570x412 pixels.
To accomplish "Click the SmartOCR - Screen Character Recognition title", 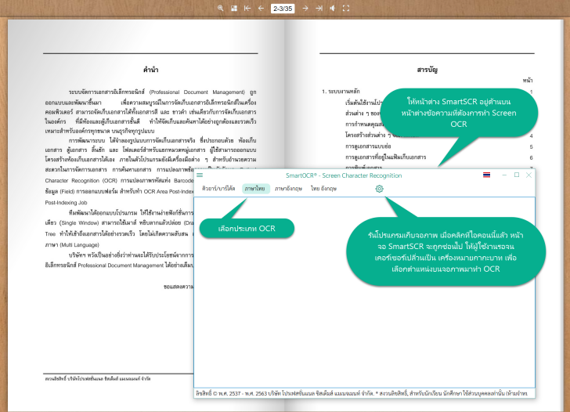I will (x=344, y=175).
